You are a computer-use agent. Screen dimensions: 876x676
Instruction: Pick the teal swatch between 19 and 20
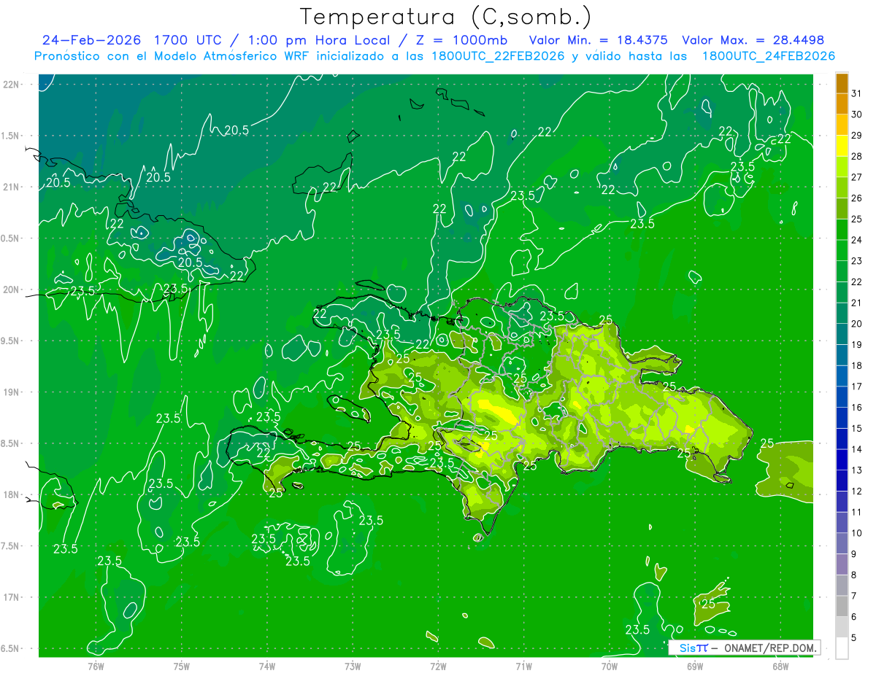pyautogui.click(x=842, y=334)
